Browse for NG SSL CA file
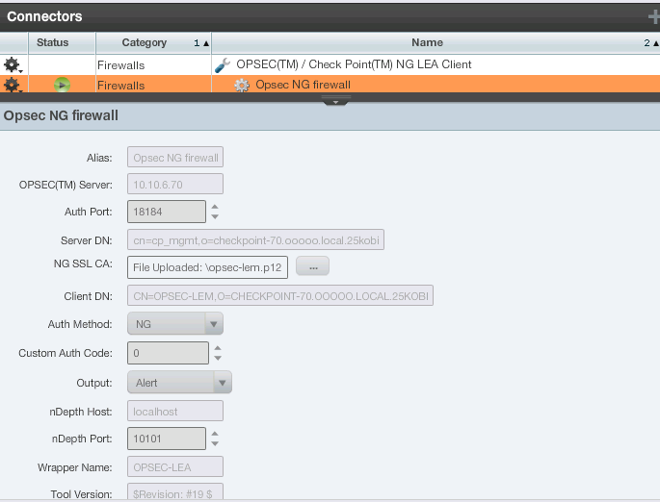 (x=313, y=266)
